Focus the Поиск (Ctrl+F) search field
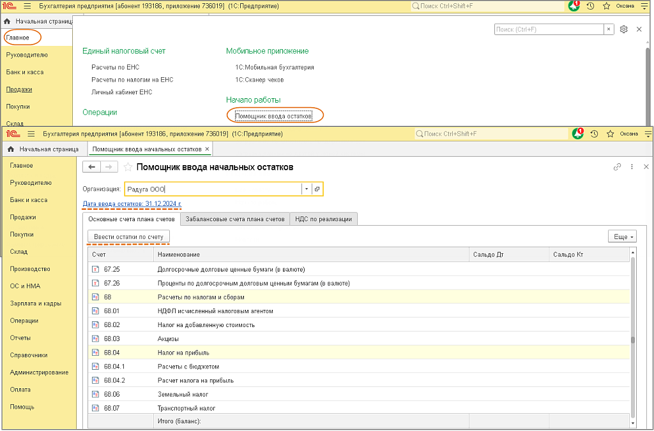Screen dimensions: 654x431 coord(549,29)
